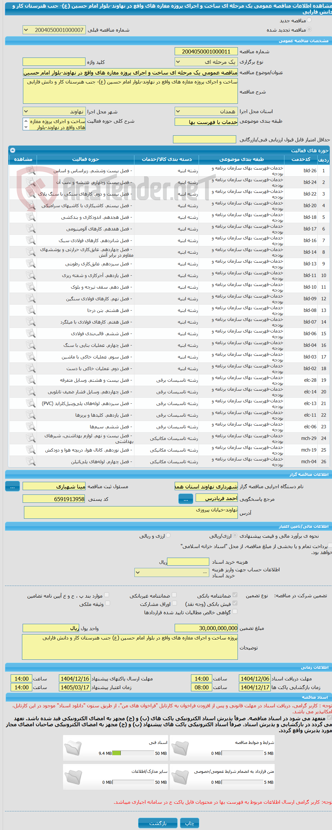
Task: Select the مناقصه جدید radio button
Action: point(309,20)
